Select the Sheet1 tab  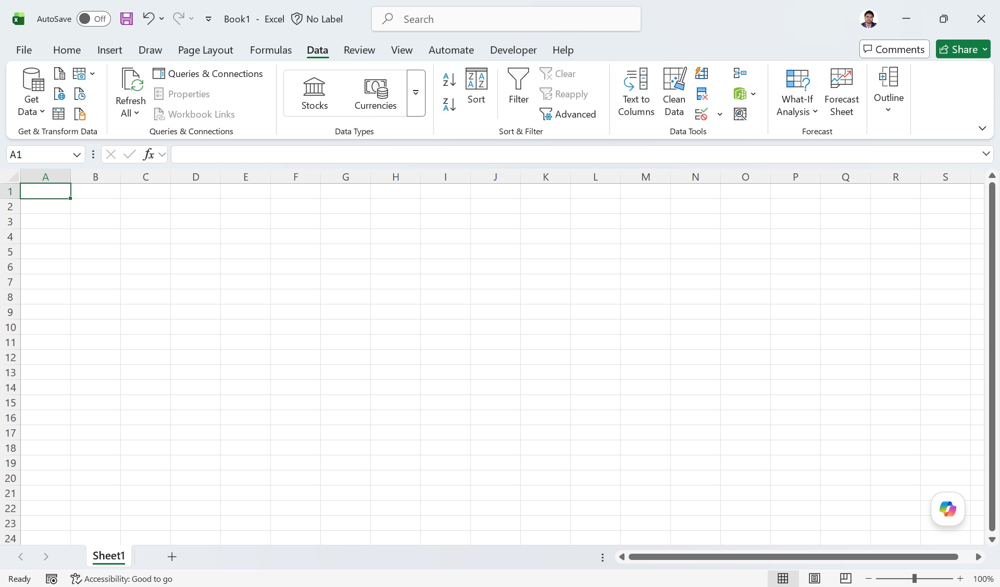click(x=109, y=556)
